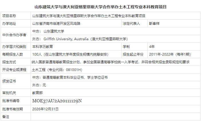This screenshot has height=122, width=202.
Task: Click the 教育部 value
Action: 37,93
